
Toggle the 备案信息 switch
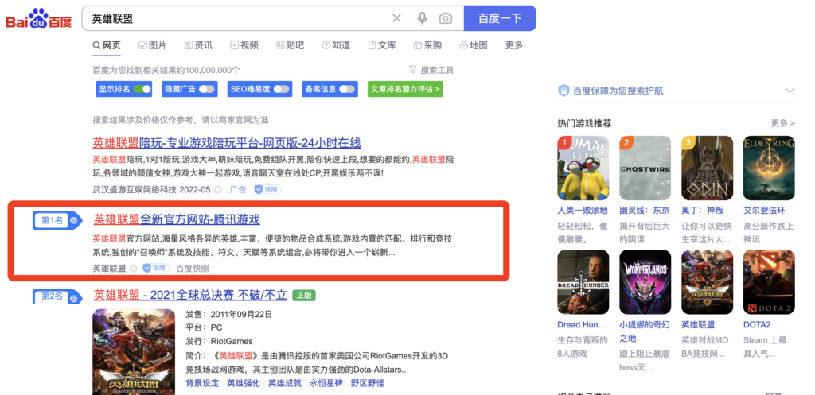pos(347,89)
